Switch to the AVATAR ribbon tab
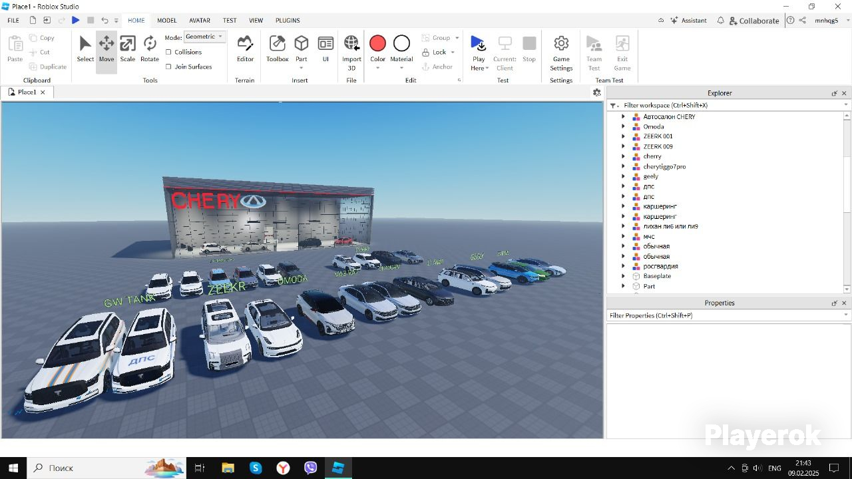The image size is (852, 479). (200, 21)
